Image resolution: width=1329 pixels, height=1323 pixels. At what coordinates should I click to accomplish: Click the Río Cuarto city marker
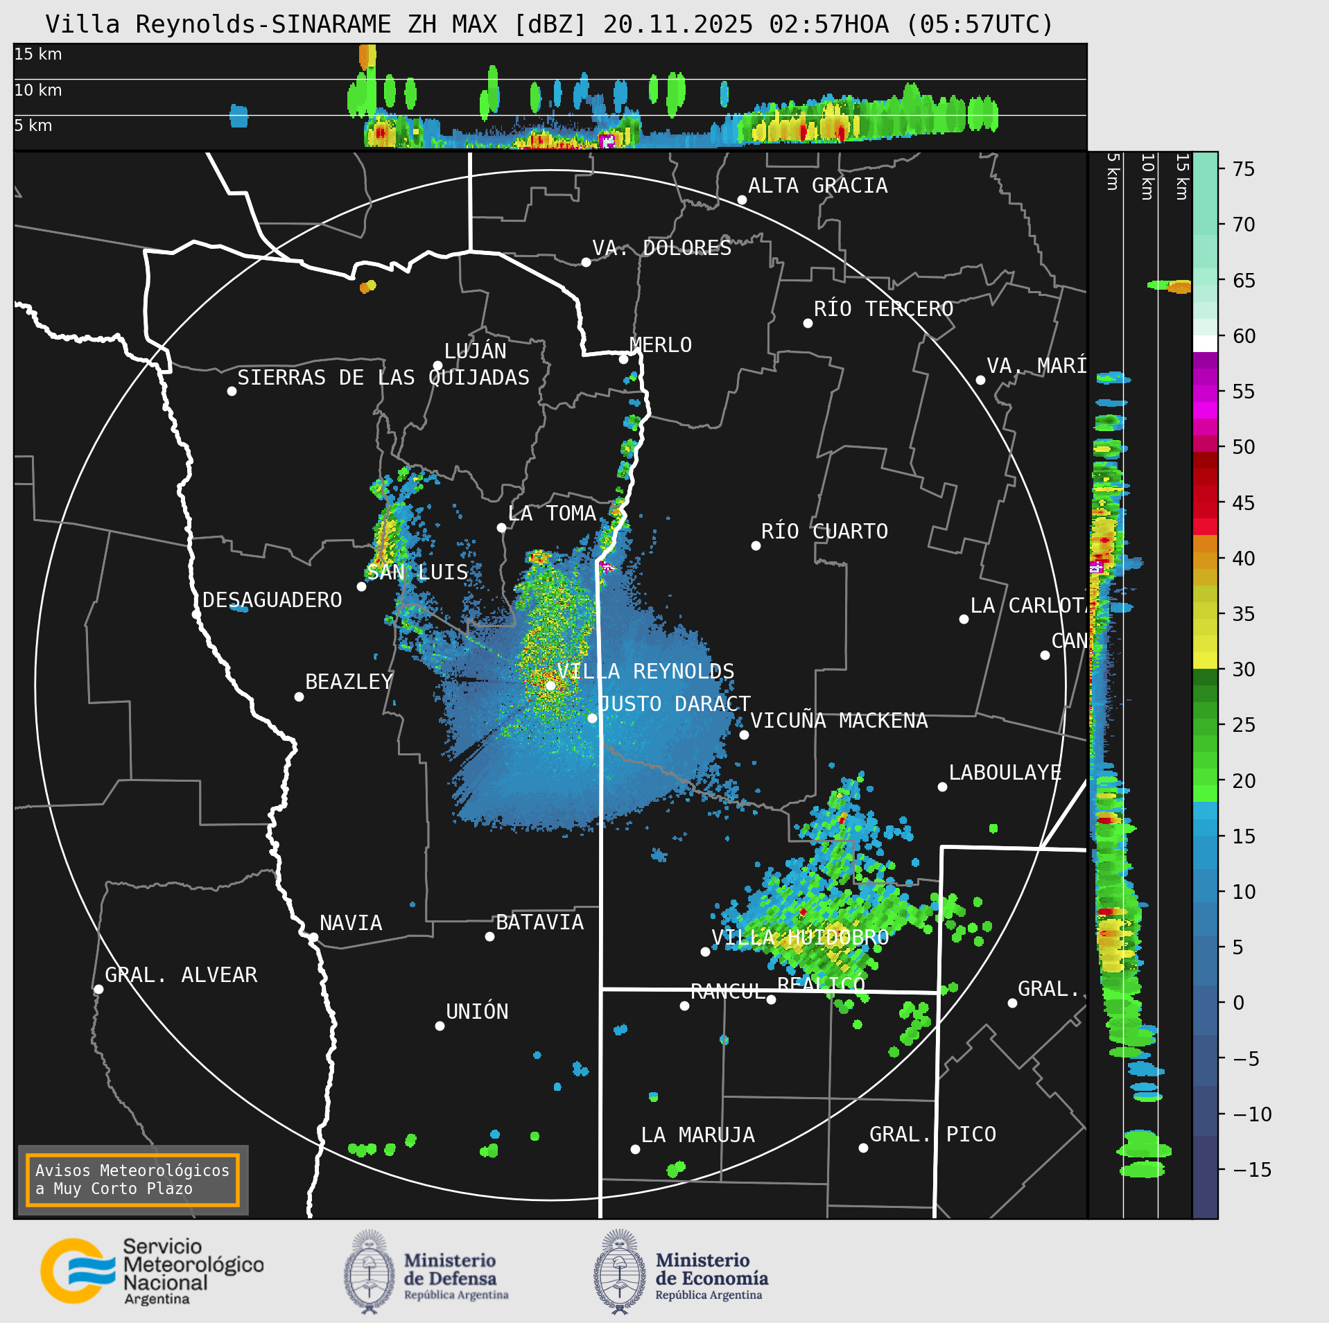point(756,545)
